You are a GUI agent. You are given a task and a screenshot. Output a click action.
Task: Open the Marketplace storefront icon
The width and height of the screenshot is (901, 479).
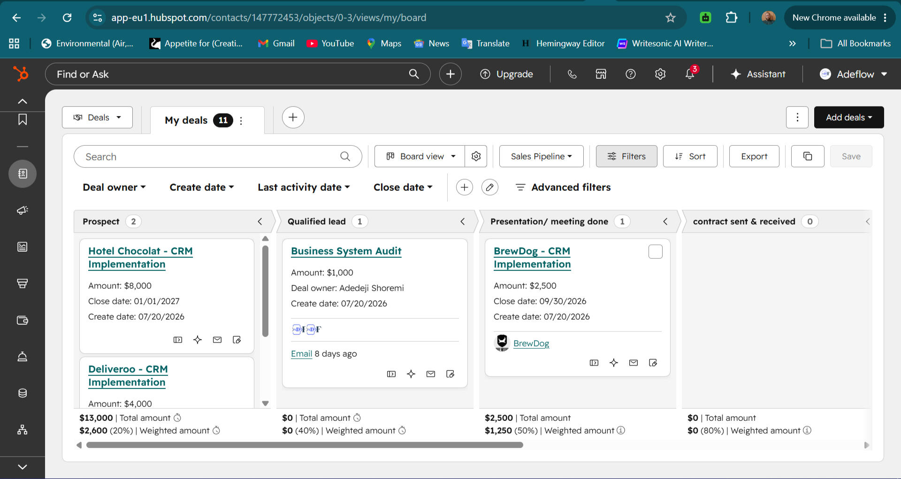(601, 74)
